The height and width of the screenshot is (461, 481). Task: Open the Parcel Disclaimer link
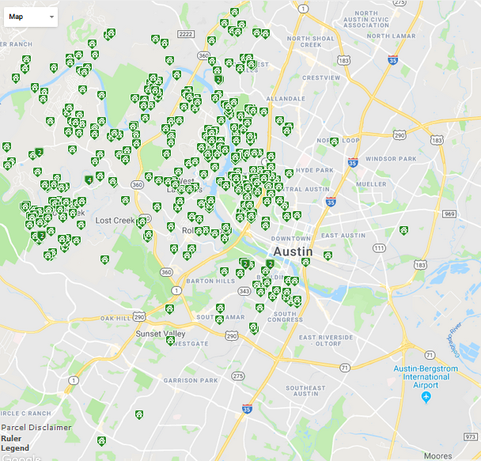pos(36,428)
